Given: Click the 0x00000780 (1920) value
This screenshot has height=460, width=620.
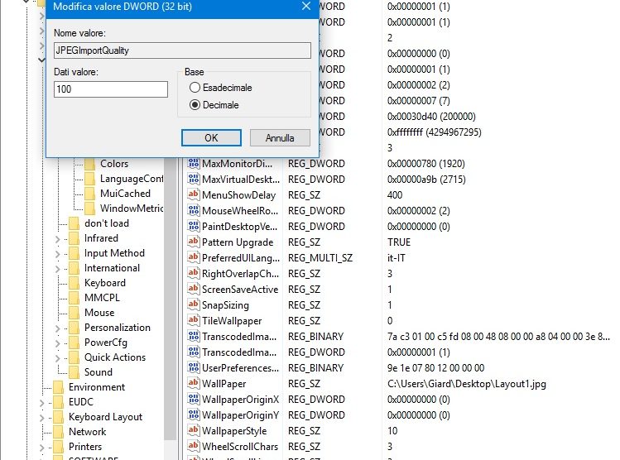Looking at the screenshot, I should click(x=425, y=164).
